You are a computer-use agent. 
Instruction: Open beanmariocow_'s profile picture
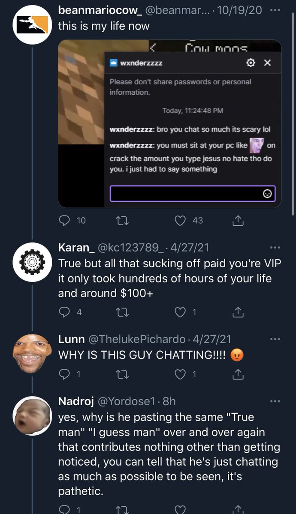pyautogui.click(x=32, y=24)
